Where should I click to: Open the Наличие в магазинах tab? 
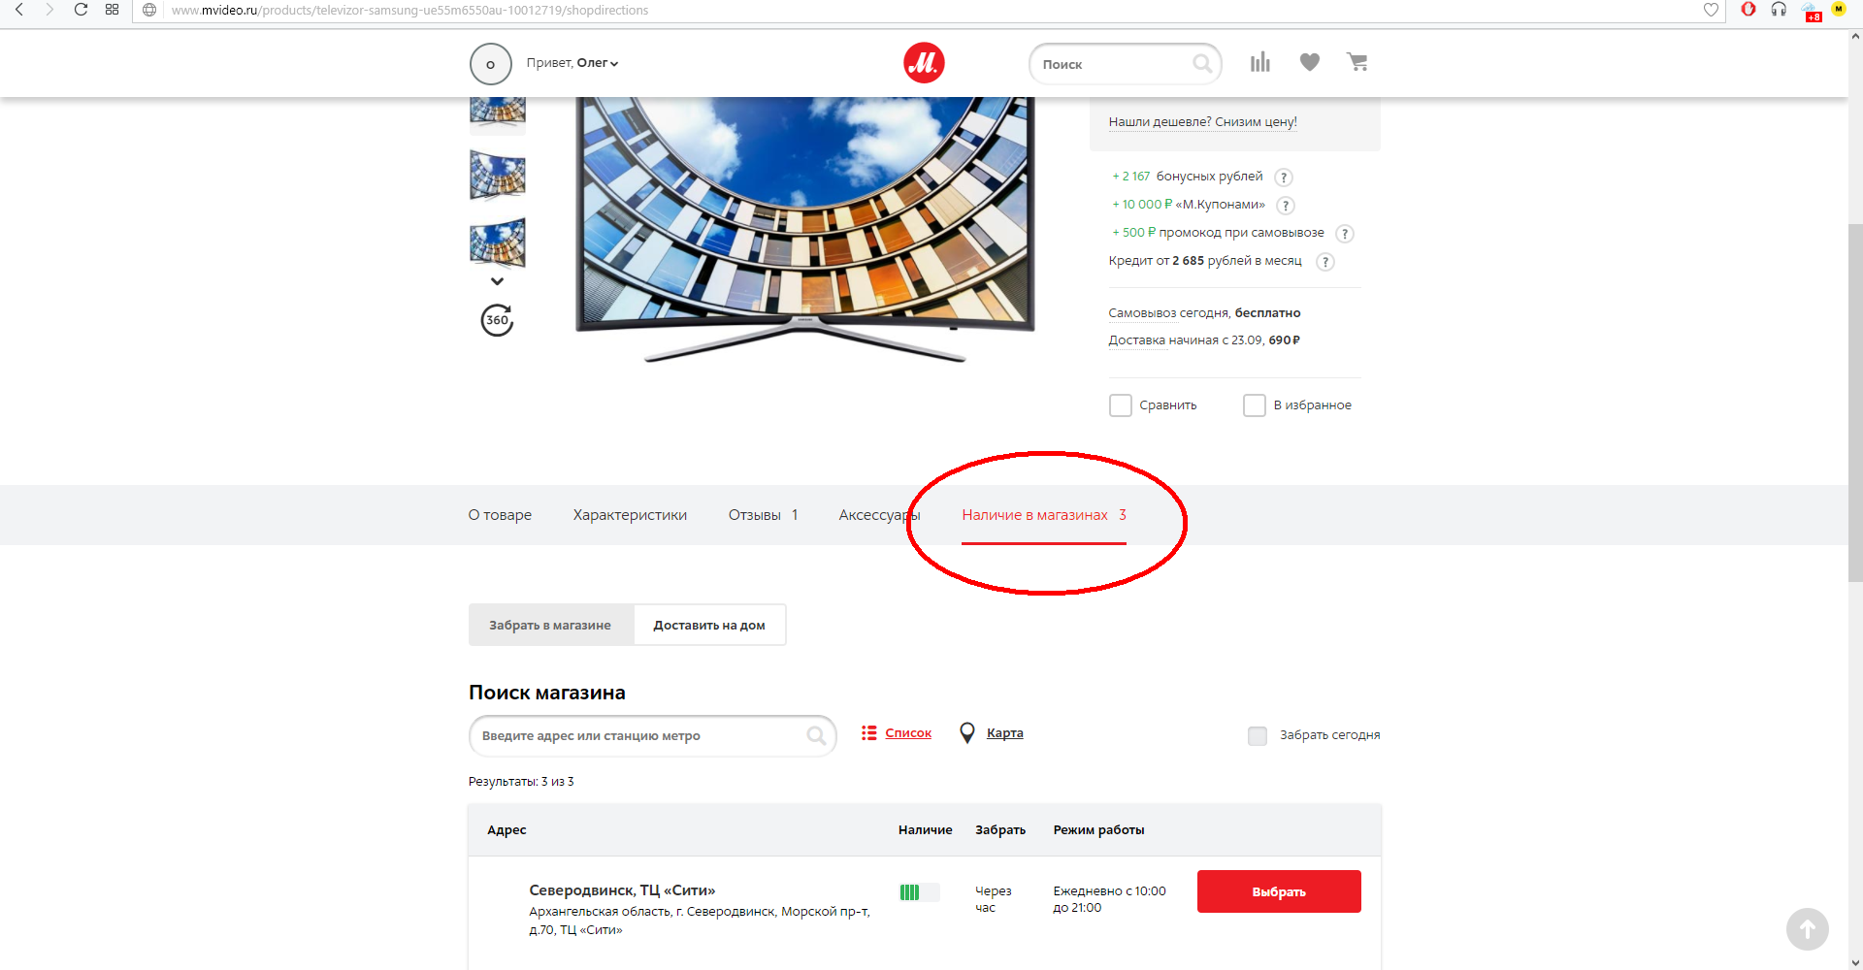pyautogui.click(x=1044, y=515)
